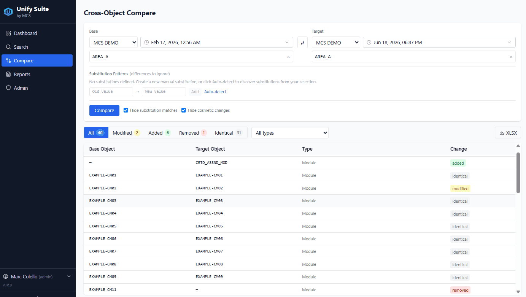Clear the target AREA_A field with X
This screenshot has width=526, height=297.
[511, 57]
